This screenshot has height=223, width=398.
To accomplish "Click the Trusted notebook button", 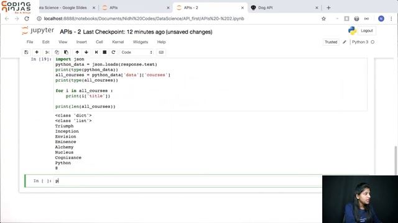I will pos(331,42).
